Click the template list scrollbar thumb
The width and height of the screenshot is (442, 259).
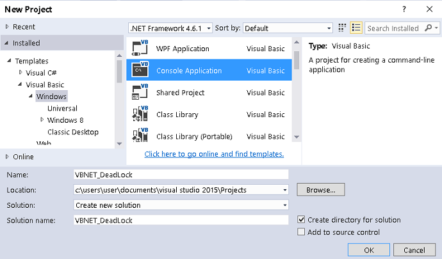coord(297,60)
